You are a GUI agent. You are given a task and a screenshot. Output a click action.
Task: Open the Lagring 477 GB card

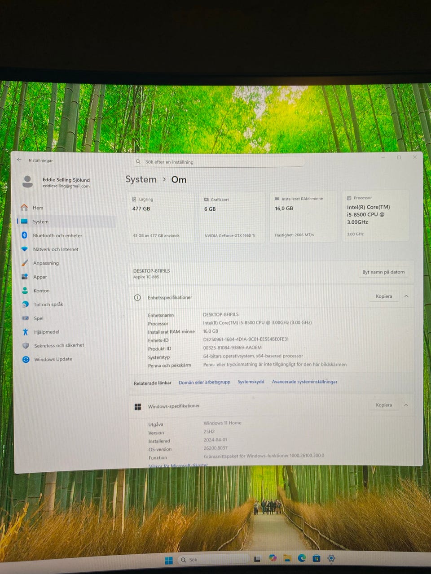tap(161, 217)
